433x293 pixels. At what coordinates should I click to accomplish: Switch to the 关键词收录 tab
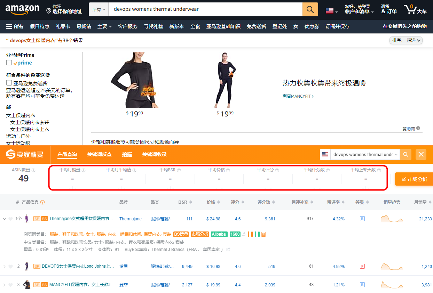pyautogui.click(x=155, y=154)
